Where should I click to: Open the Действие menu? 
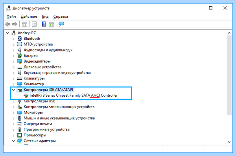tap(29, 17)
